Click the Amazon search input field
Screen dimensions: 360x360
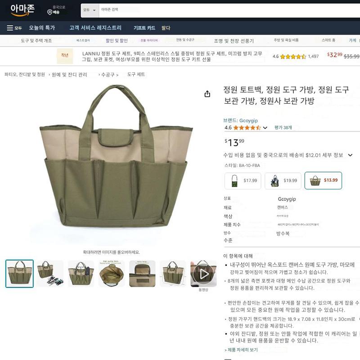click(x=229, y=10)
